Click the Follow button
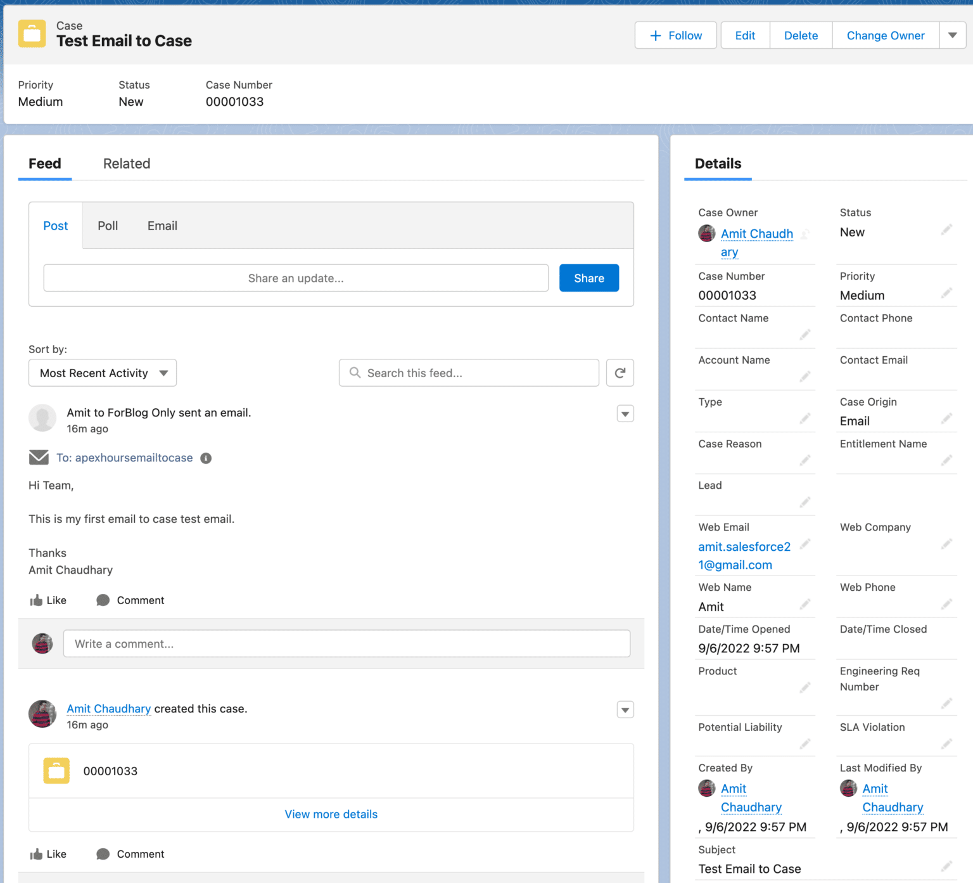The width and height of the screenshot is (973, 883). click(675, 35)
